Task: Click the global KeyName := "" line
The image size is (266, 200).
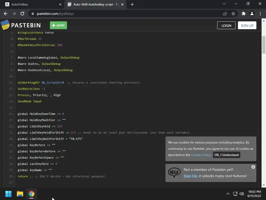Action: pos(35,170)
